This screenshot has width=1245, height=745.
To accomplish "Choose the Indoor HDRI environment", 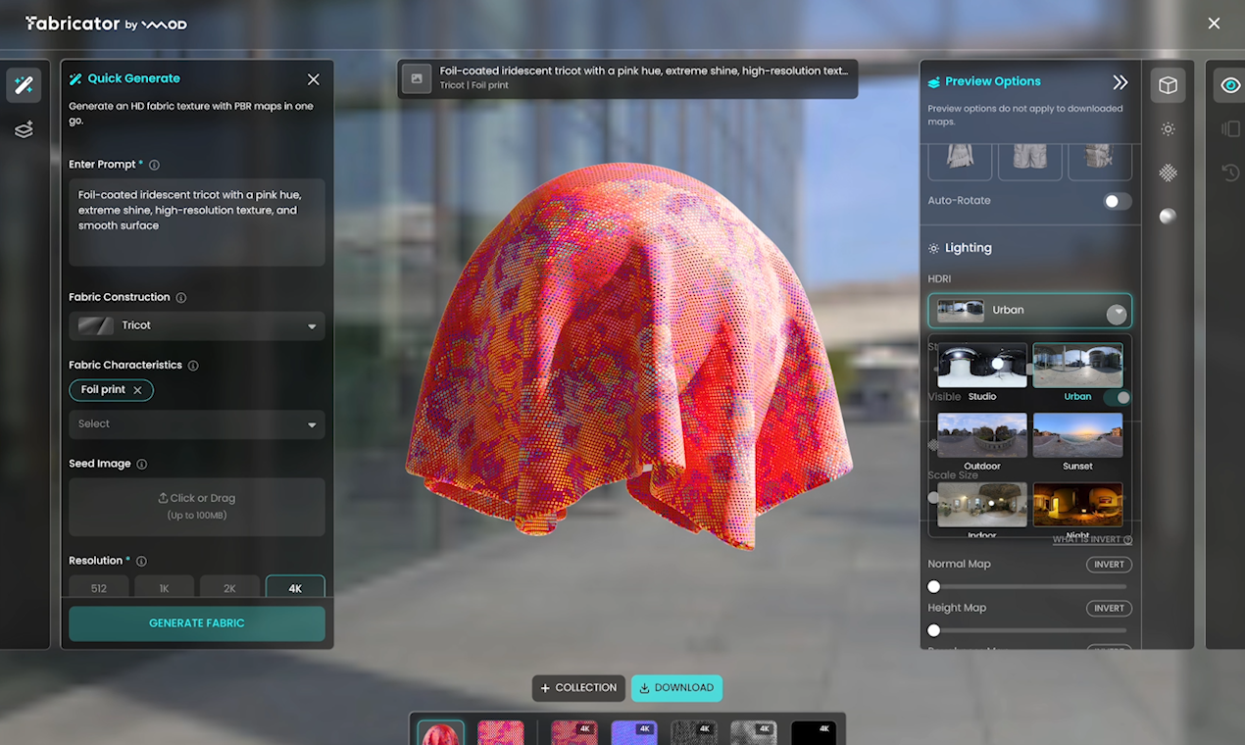I will tap(982, 510).
